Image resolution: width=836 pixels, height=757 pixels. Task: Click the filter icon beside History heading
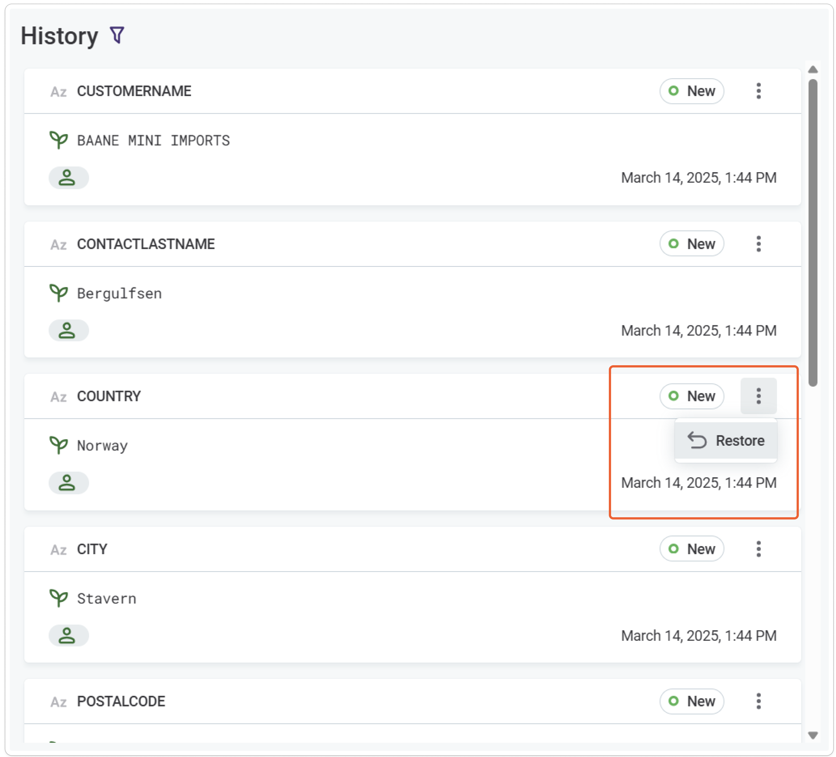tap(117, 35)
